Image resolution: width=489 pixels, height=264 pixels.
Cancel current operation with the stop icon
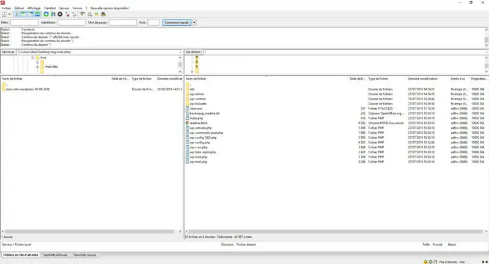click(60, 14)
